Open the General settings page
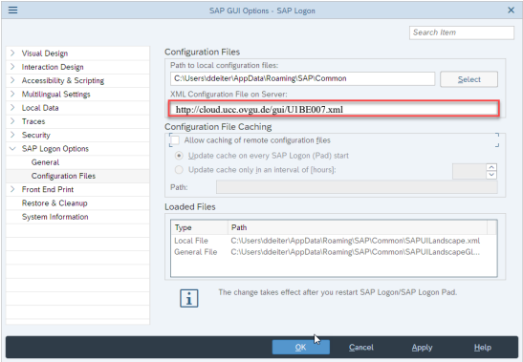 pos(45,162)
